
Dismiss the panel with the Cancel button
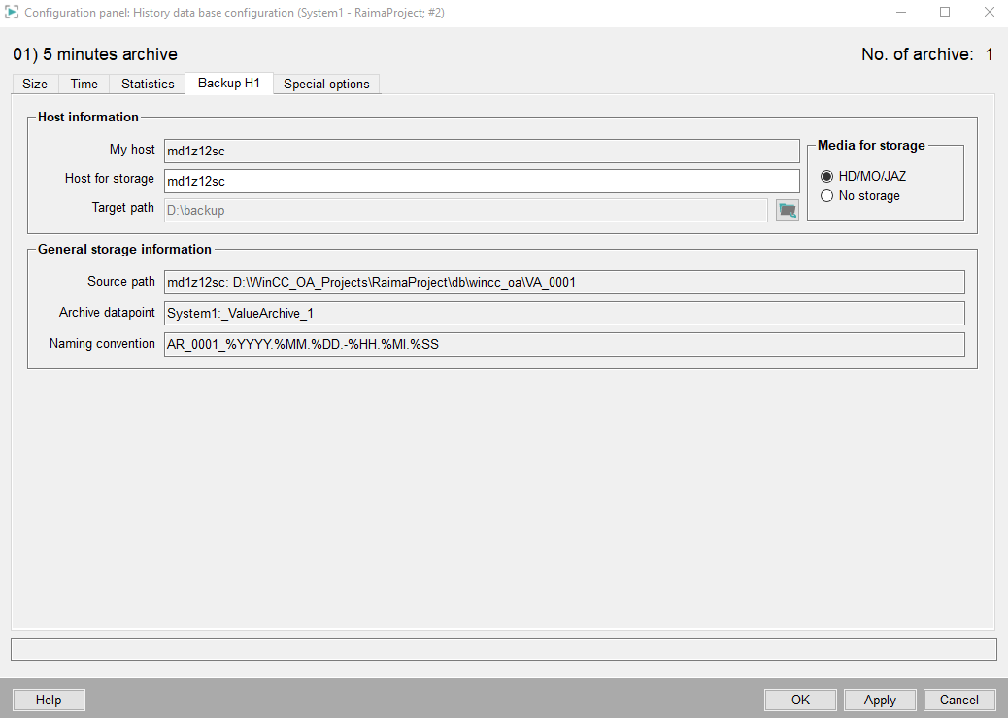point(958,700)
